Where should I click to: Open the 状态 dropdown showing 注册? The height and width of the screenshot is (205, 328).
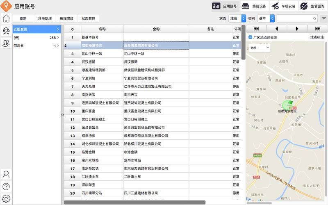238,18
